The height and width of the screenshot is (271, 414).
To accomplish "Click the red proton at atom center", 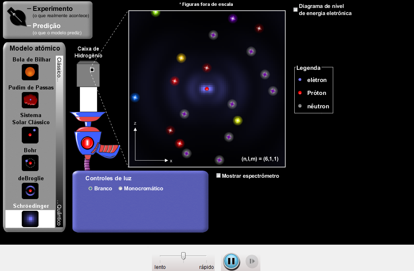I will click(x=207, y=89).
